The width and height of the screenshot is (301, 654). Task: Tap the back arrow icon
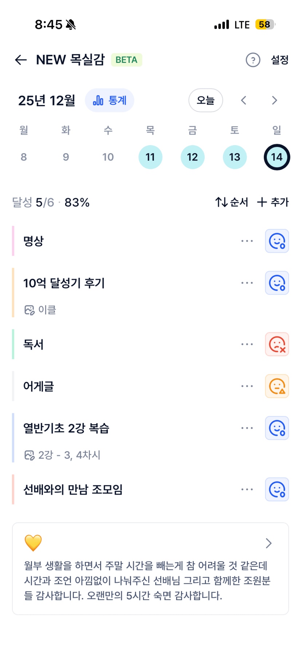click(x=21, y=60)
